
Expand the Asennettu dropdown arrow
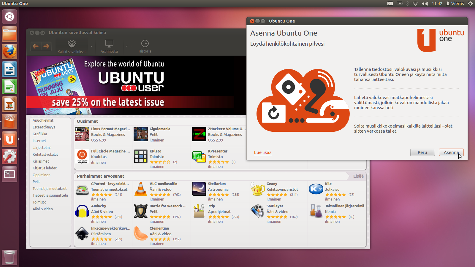127,46
